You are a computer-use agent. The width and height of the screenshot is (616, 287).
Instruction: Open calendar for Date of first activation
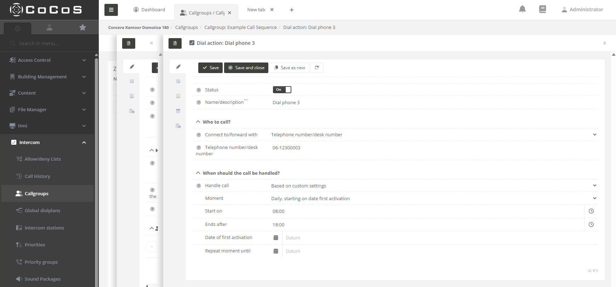click(276, 238)
